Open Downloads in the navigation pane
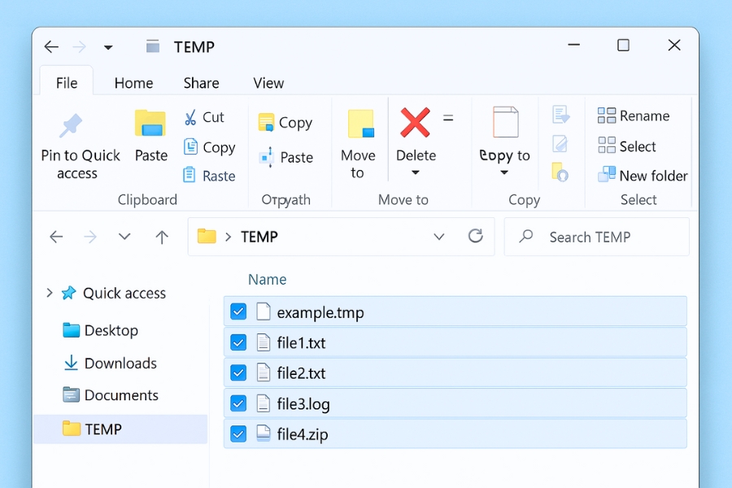 (120, 364)
